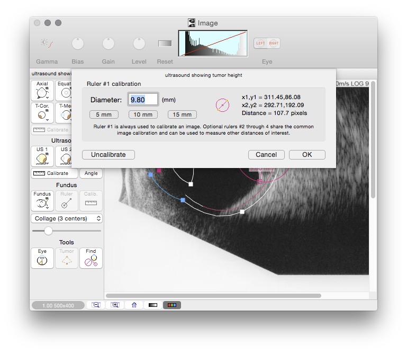Choose the US 1 ultrasound tool
This screenshot has height=353, width=407.
click(42, 156)
